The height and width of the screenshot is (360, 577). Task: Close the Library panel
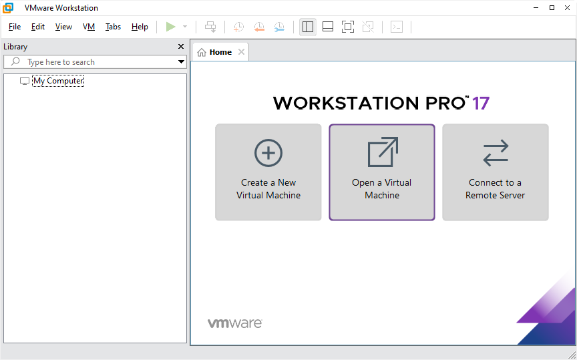click(181, 46)
